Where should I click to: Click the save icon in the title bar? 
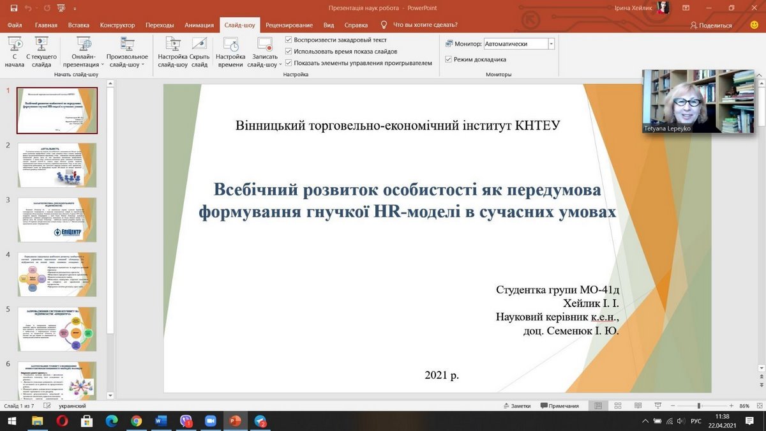click(x=14, y=8)
